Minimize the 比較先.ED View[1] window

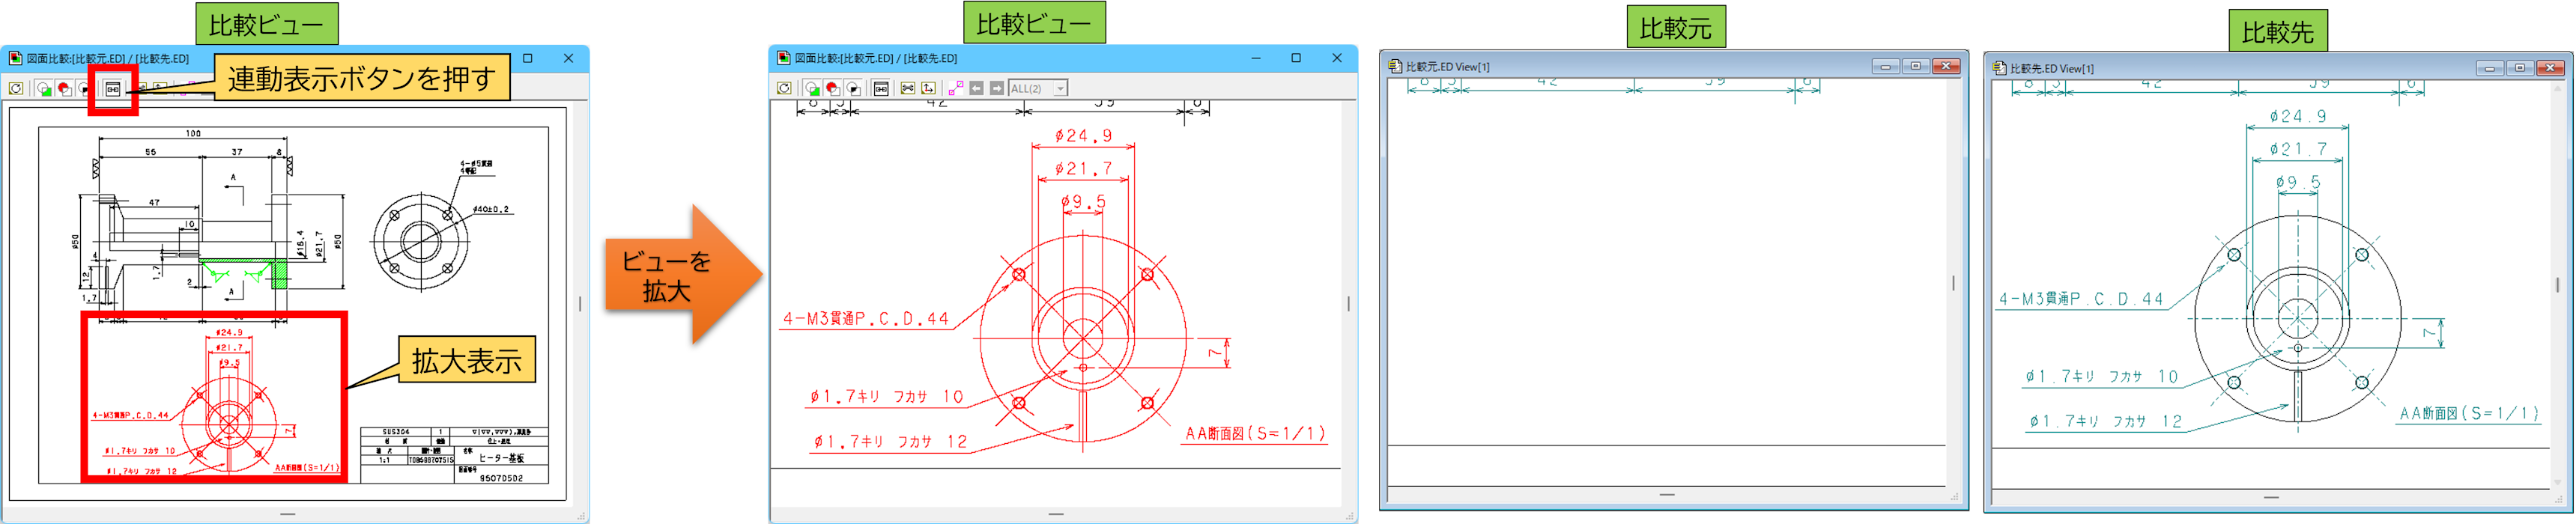2489,68
